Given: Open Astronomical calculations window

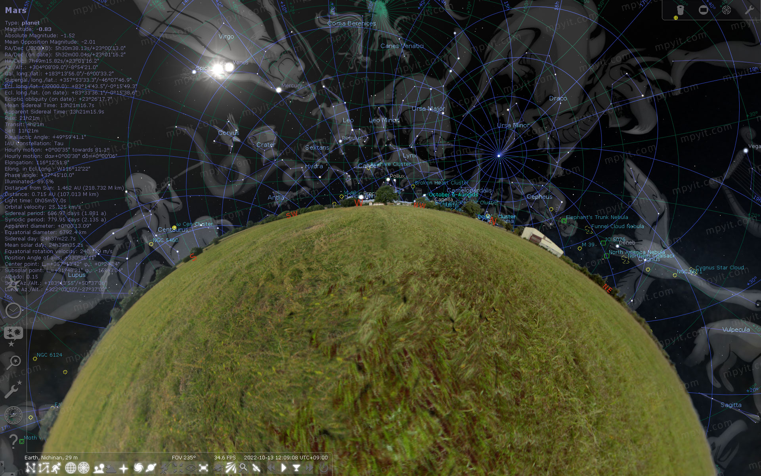Looking at the screenshot, I should [13, 415].
